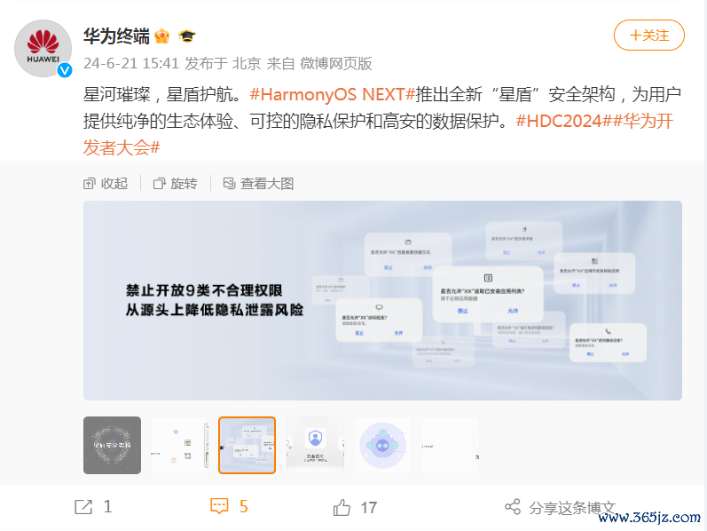The width and height of the screenshot is (707, 531).
Task: Like the post with thumbs-up icon
Action: [342, 508]
